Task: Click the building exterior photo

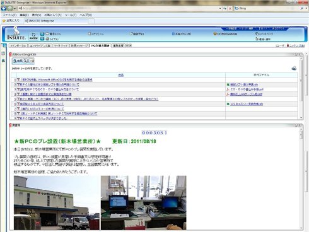Action: coord(57,203)
